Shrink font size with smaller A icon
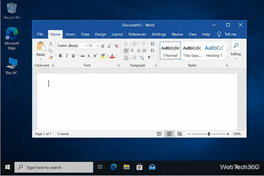This screenshot has height=176, width=264. point(109,46)
